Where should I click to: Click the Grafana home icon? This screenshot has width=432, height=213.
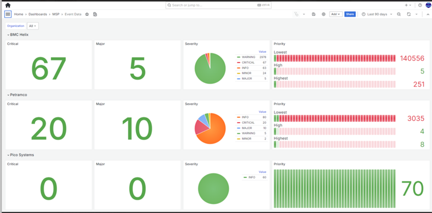click(x=8, y=5)
